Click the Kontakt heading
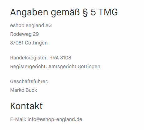This screenshot has width=144, height=130. pyautogui.click(x=26, y=106)
